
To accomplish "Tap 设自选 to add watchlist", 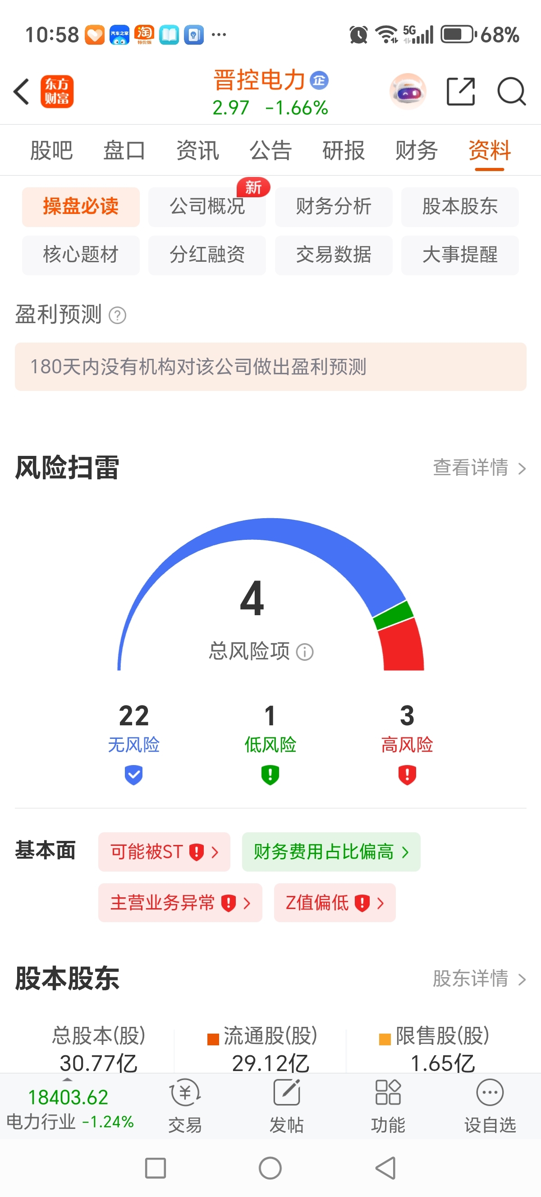I will 490,1105.
